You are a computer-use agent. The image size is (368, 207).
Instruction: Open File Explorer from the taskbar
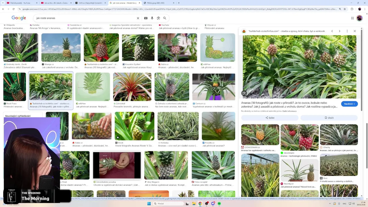[x=194, y=204]
